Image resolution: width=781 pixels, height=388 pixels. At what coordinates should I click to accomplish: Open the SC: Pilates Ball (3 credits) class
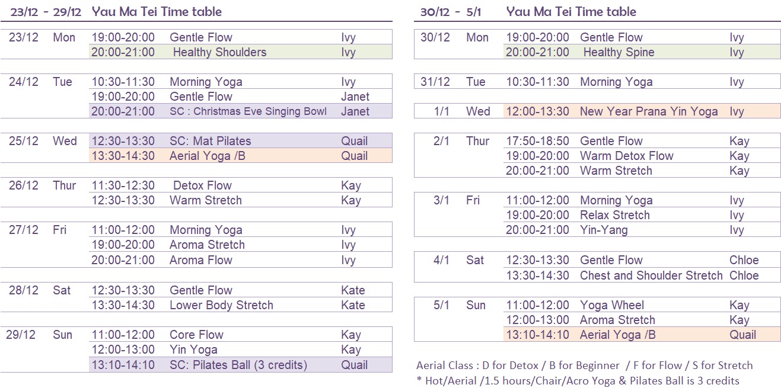click(238, 365)
